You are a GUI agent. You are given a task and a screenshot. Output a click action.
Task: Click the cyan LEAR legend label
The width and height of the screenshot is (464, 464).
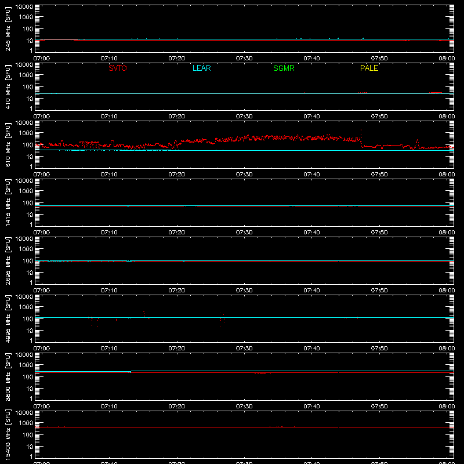(x=201, y=68)
